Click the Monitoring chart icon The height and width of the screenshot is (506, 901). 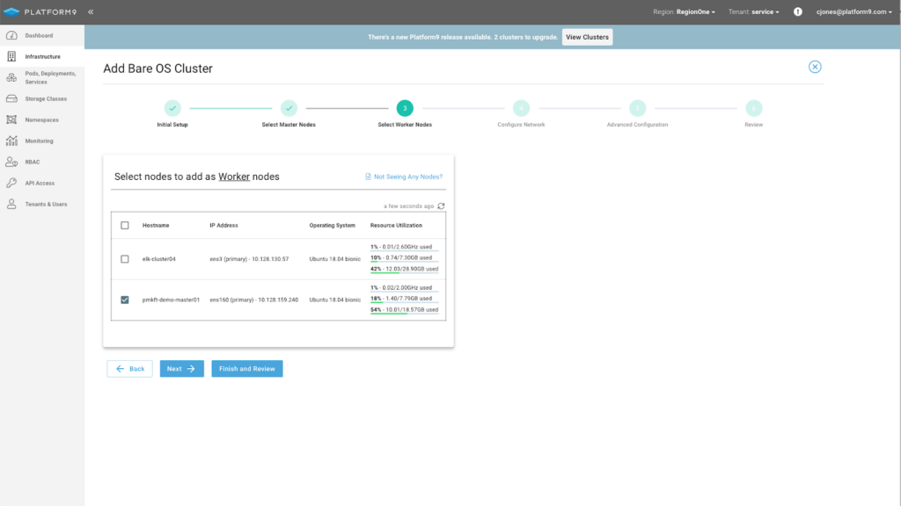(x=11, y=141)
